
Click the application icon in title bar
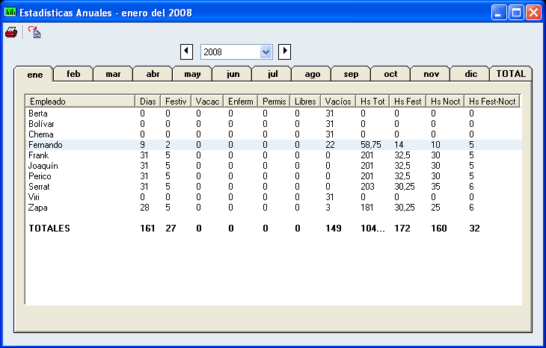pos(10,13)
